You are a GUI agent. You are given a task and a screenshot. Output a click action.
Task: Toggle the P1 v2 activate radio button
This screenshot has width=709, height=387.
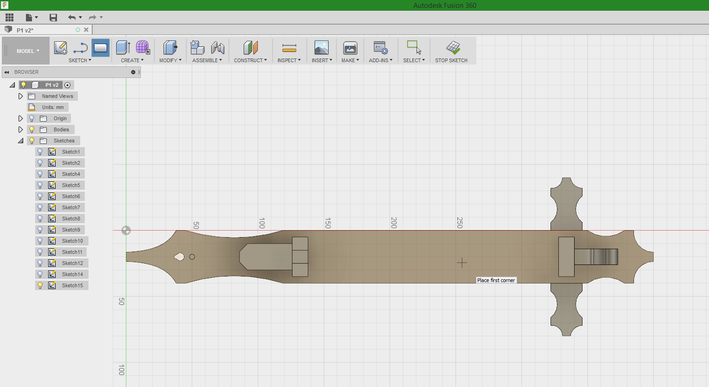67,85
